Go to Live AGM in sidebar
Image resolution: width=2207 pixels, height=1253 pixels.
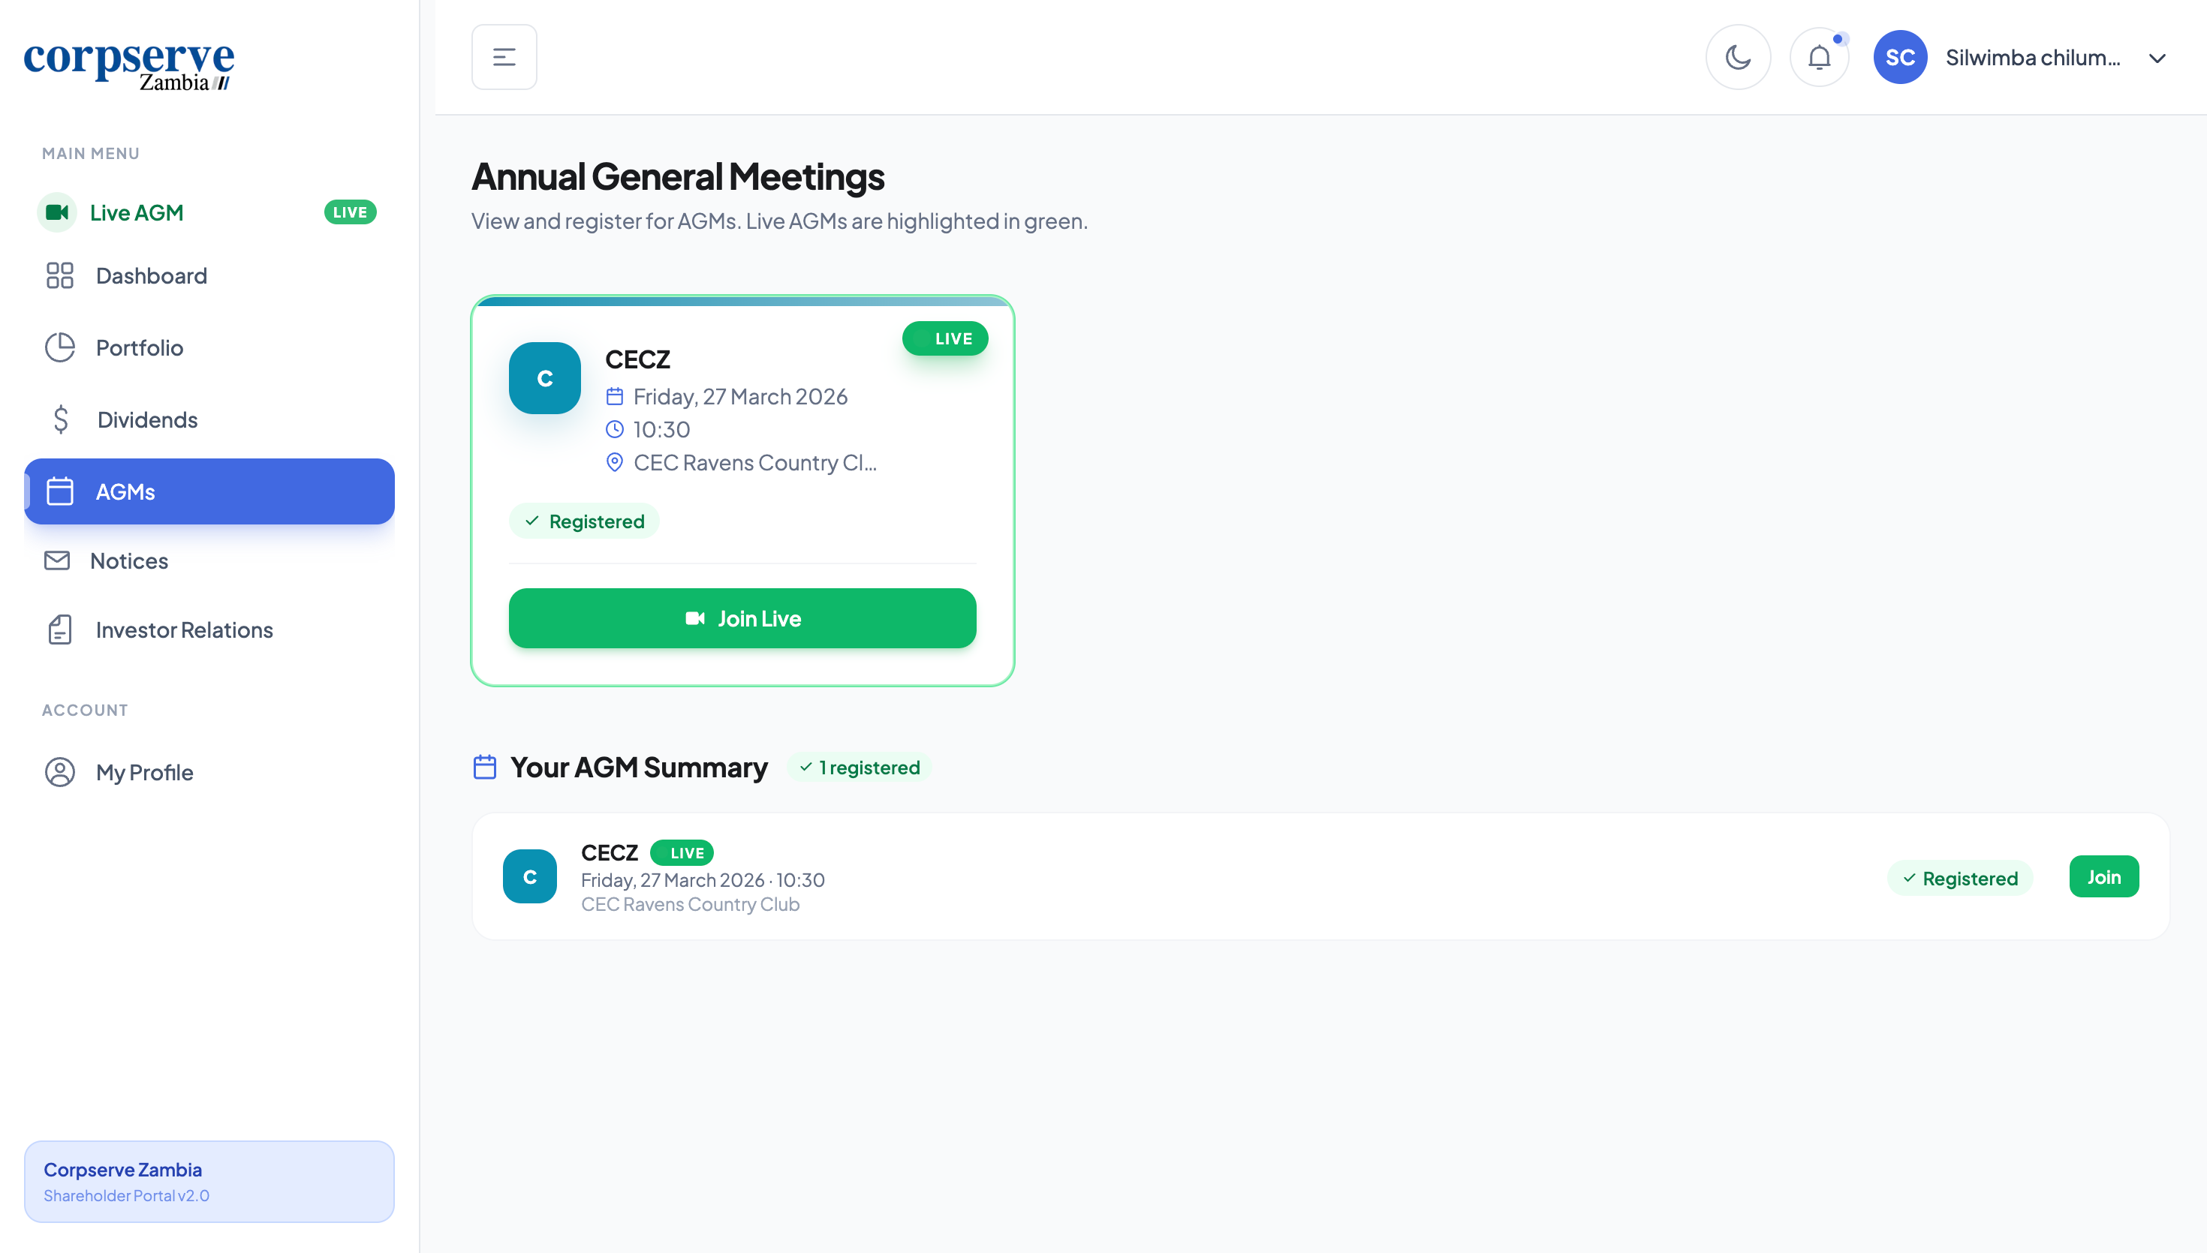(137, 212)
